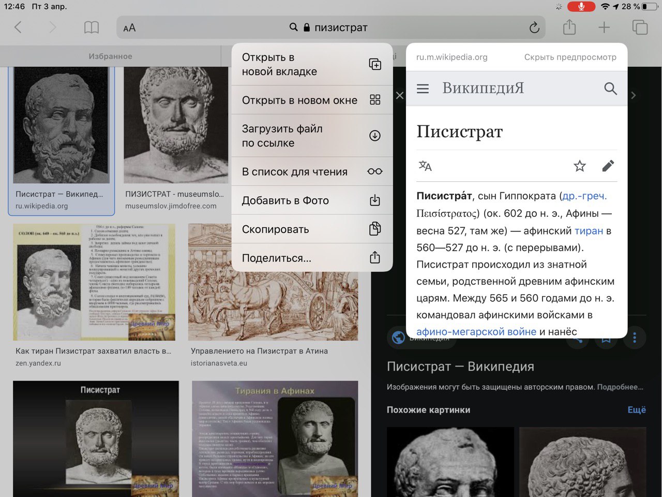Click the address bar showing писистрат
This screenshot has width=662, height=497.
331,27
